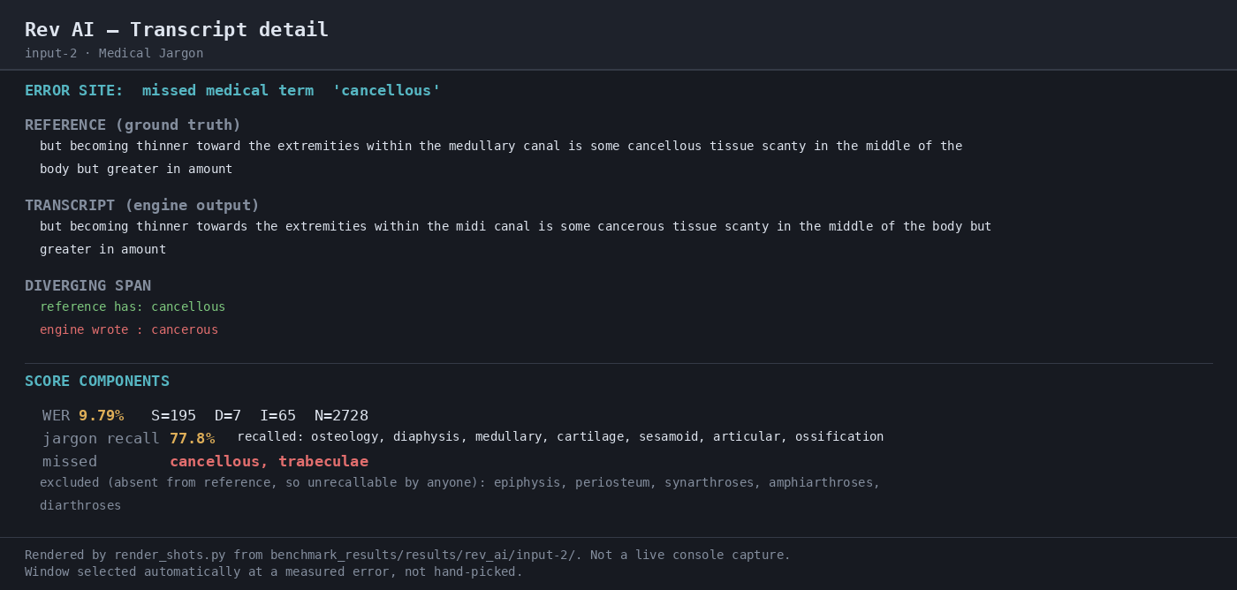Click transcript line 'greater in amount'

102,250
